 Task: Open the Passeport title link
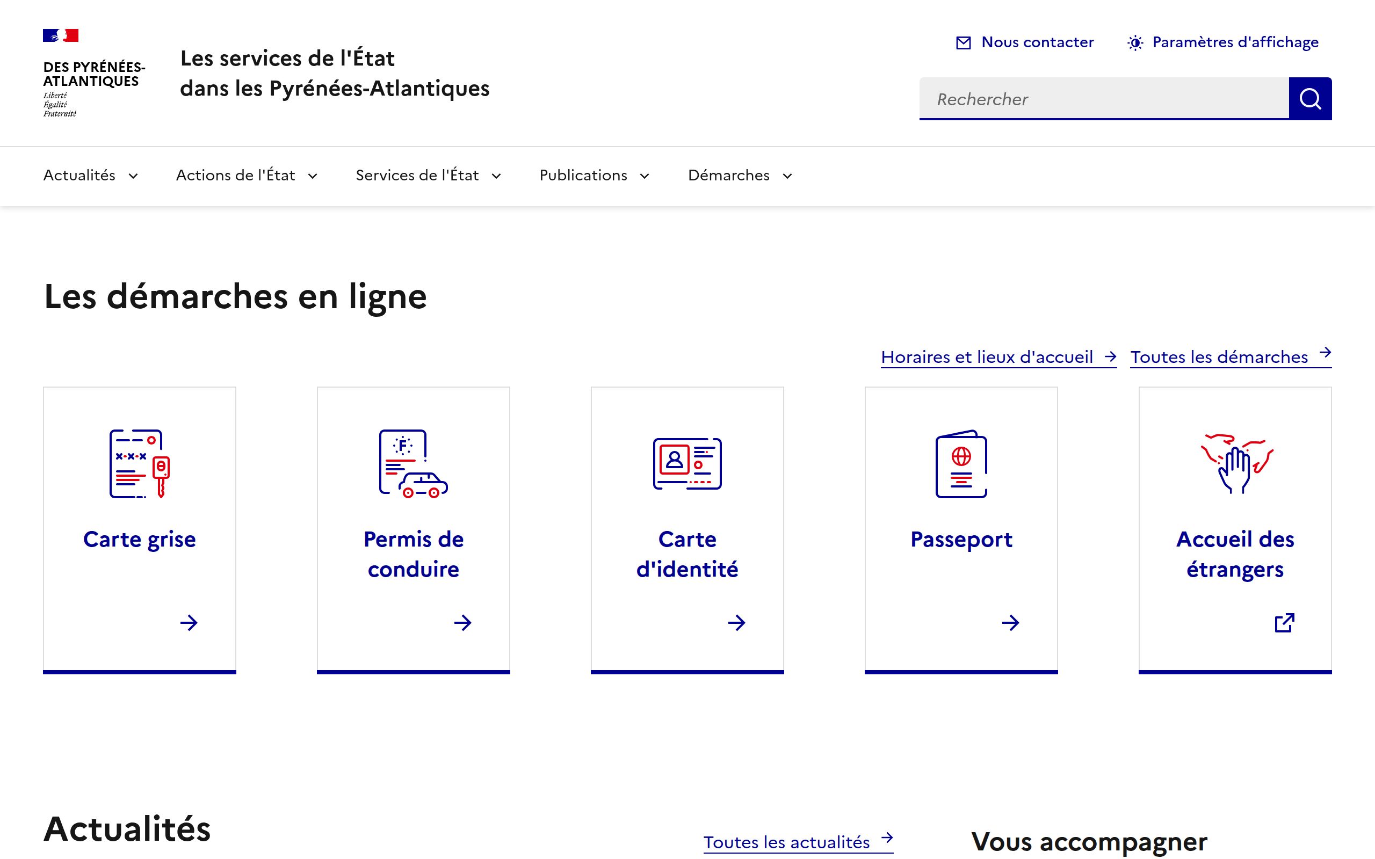[x=961, y=539]
